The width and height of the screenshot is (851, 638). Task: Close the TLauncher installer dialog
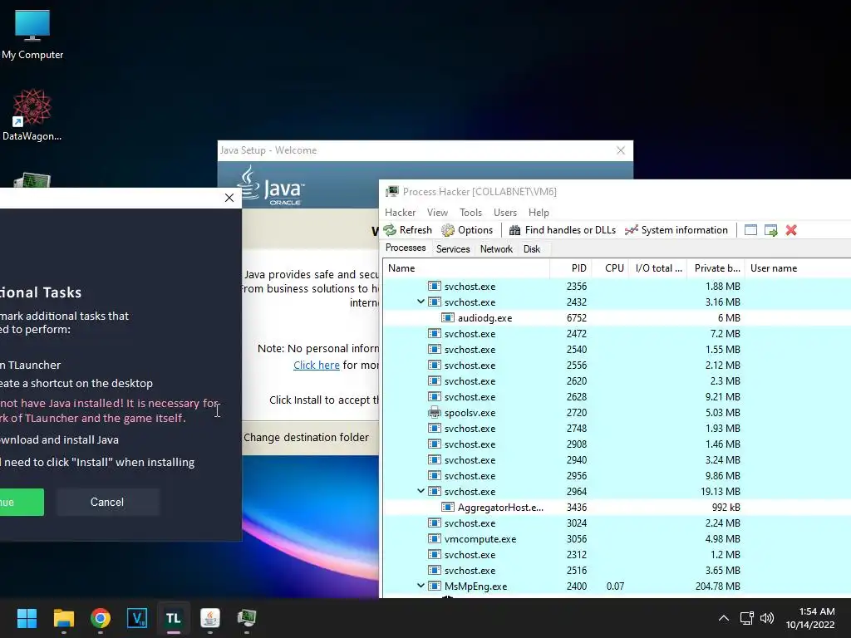click(x=229, y=198)
